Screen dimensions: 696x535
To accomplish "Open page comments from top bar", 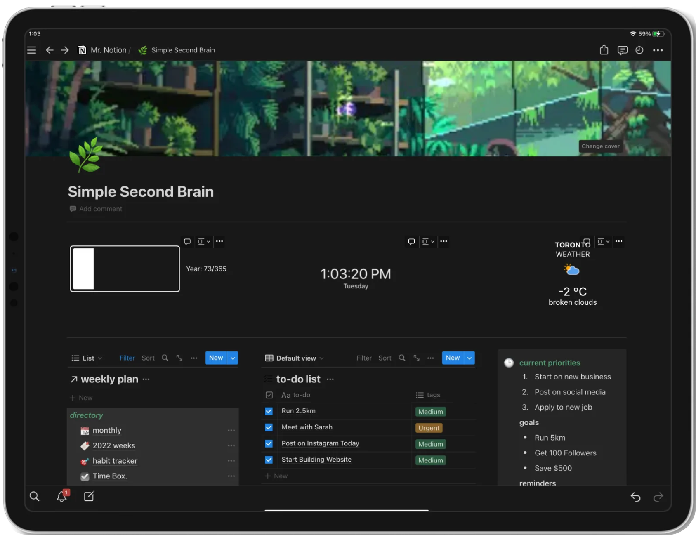I will (x=622, y=50).
